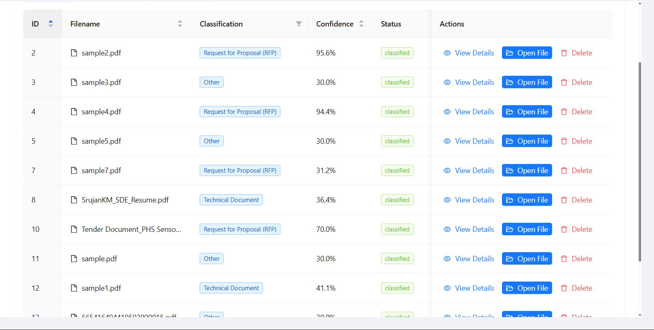Open File for sample5.pdf
Image resolution: width=654 pixels, height=330 pixels.
[527, 141]
